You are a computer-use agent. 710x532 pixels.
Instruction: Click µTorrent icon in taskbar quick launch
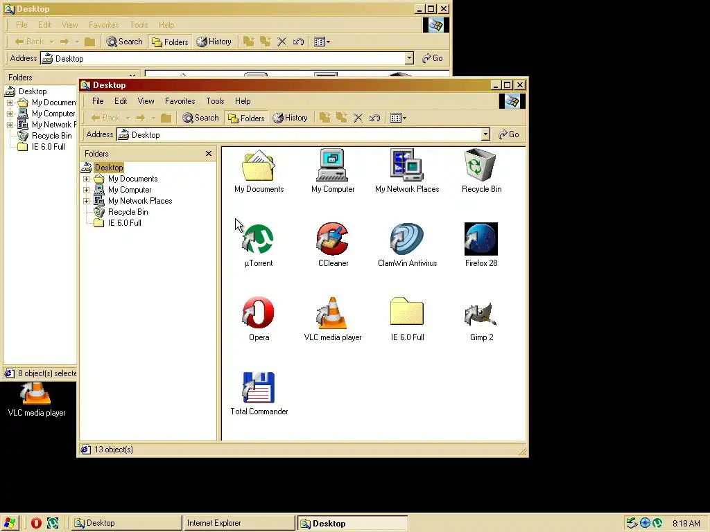point(53,524)
